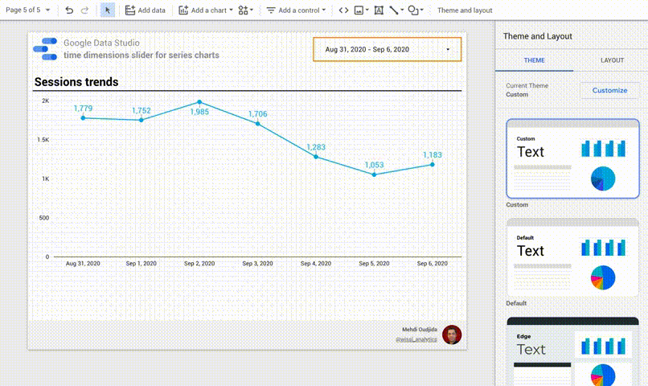This screenshot has width=648, height=386.
Task: Expand the Add a chart dropdown
Action: (205, 10)
